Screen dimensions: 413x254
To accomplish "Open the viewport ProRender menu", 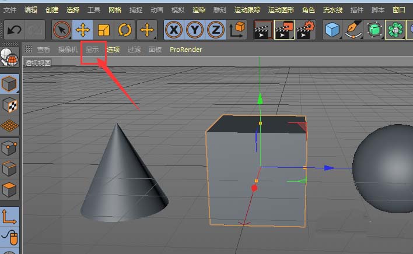I will click(x=185, y=50).
